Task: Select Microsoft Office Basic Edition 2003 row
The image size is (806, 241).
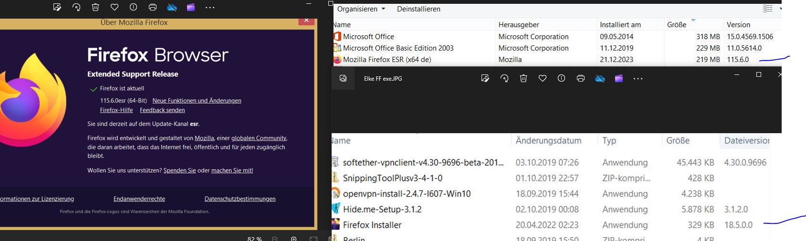Action: coord(557,48)
